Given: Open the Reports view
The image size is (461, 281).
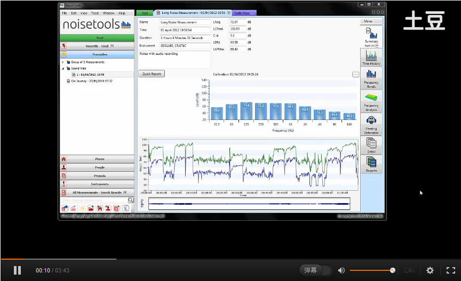Looking at the screenshot, I should point(371,164).
